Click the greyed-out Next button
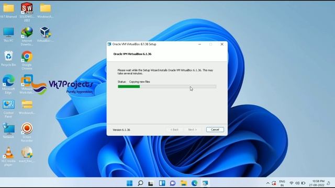This screenshot has width=335, height=188. coord(192,130)
